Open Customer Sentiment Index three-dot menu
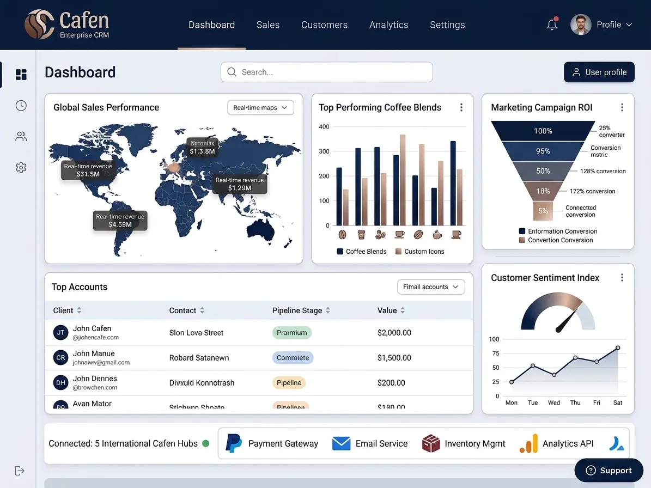Screen dimensions: 651x488 click(x=622, y=278)
